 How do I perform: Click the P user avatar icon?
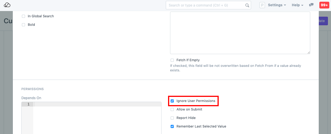point(262,5)
